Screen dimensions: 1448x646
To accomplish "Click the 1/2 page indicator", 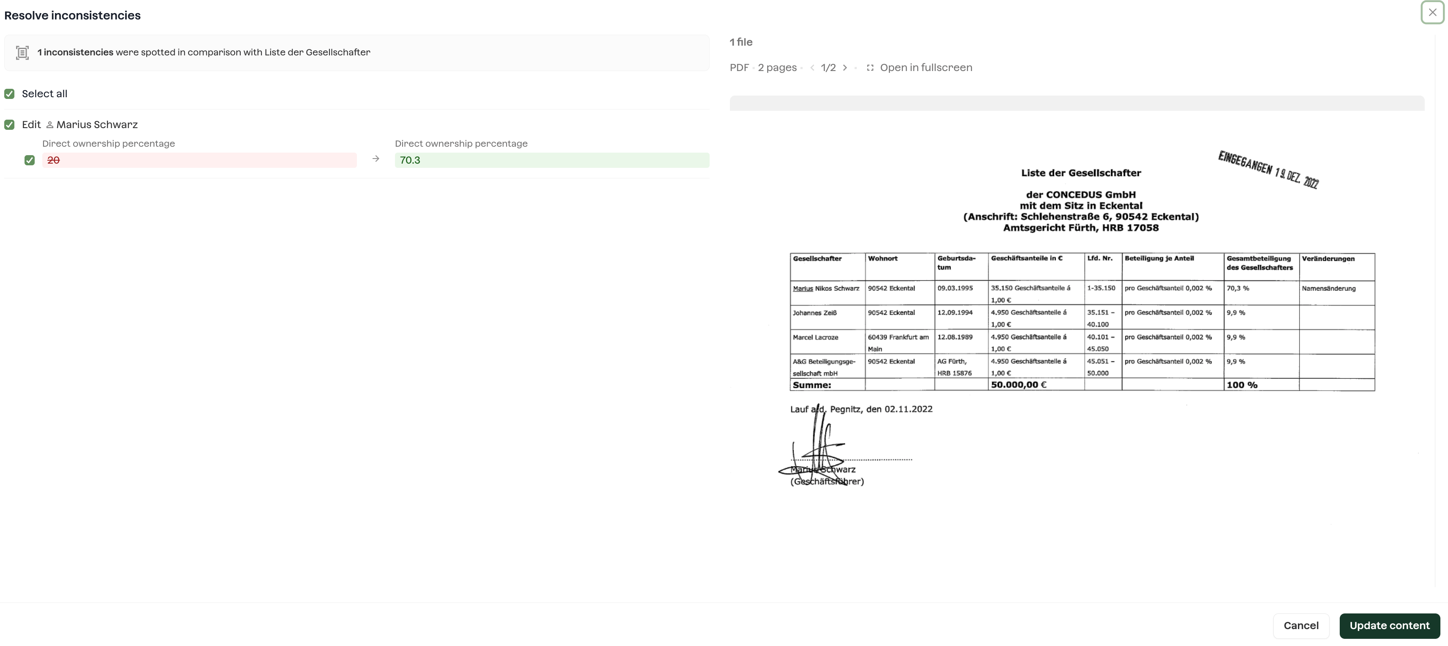I will point(828,67).
